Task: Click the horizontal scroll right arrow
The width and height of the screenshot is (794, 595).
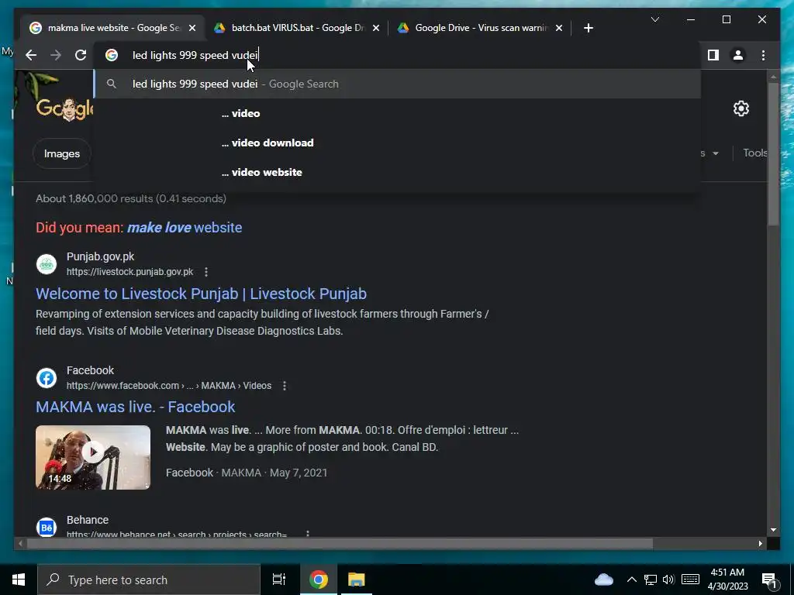Action: point(760,543)
